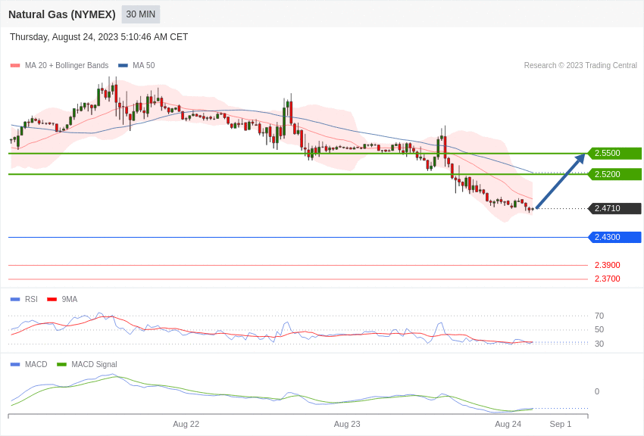
Task: Click the dark blue MA 50 legend swatch
Action: tap(123, 66)
